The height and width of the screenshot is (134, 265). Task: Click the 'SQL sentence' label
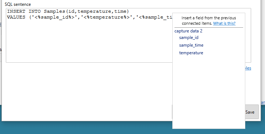point(18,4)
